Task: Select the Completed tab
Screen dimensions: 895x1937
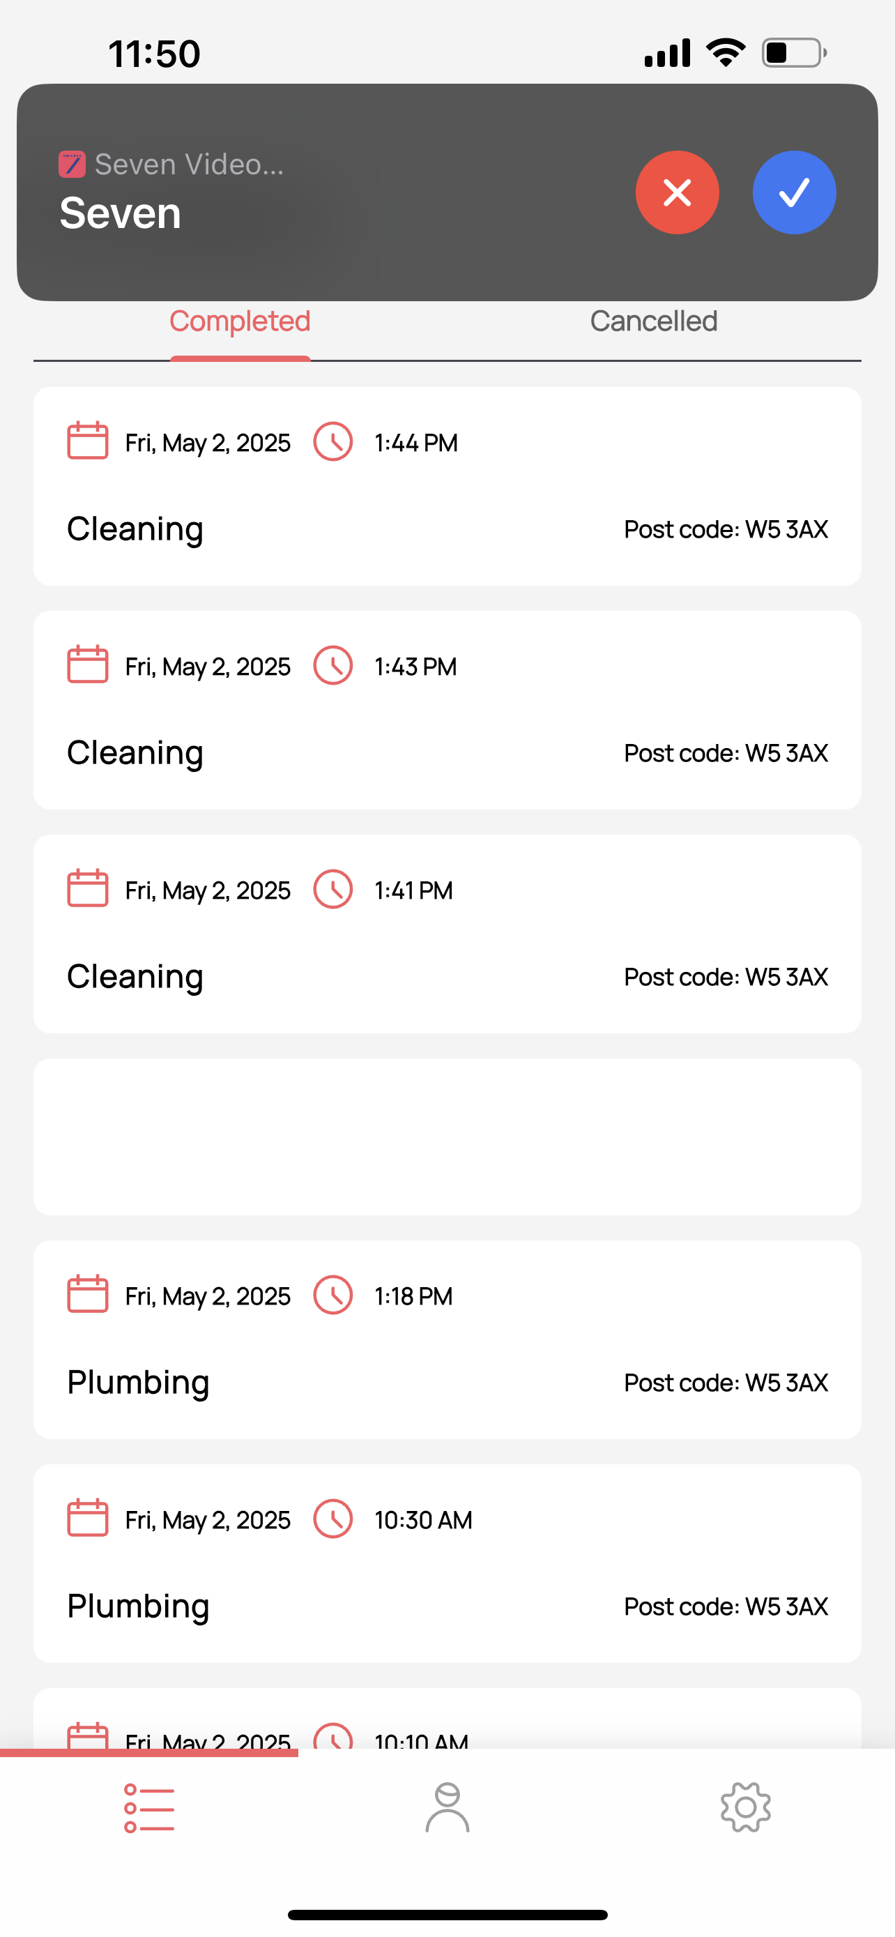Action: coord(240,322)
